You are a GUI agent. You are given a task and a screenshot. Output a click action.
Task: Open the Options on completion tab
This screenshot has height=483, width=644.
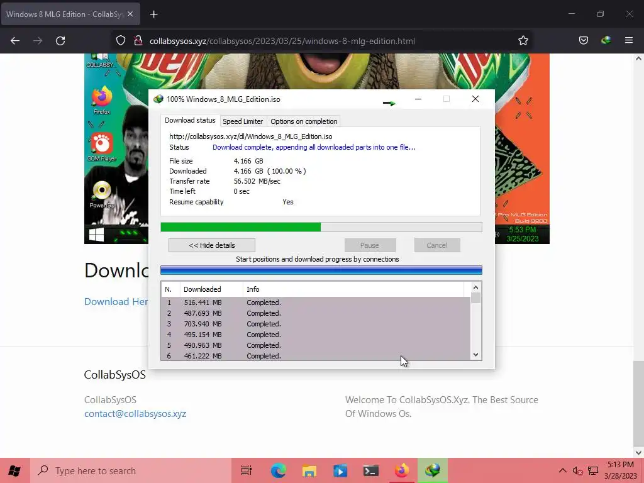[304, 121]
